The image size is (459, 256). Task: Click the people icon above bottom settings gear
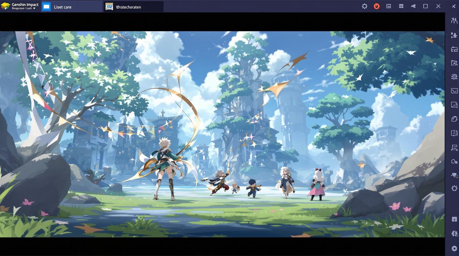(x=454, y=233)
